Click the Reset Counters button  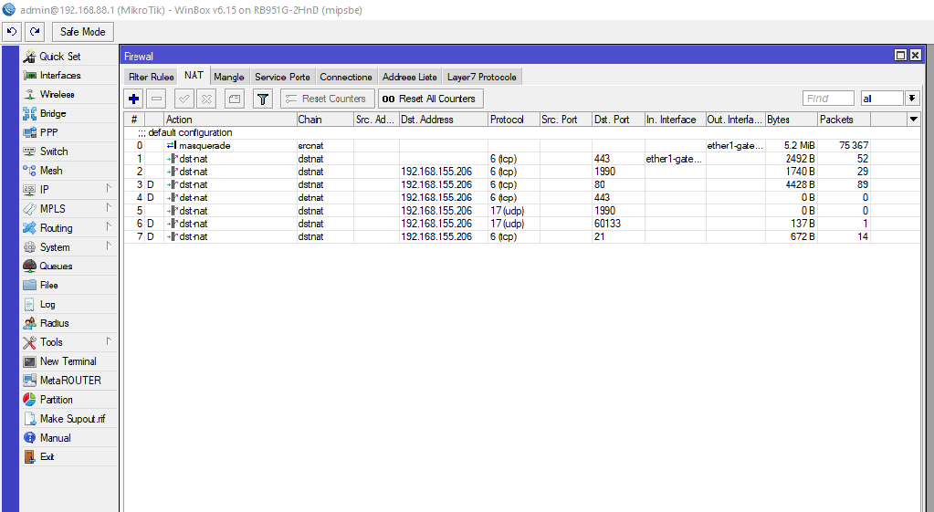pos(328,99)
